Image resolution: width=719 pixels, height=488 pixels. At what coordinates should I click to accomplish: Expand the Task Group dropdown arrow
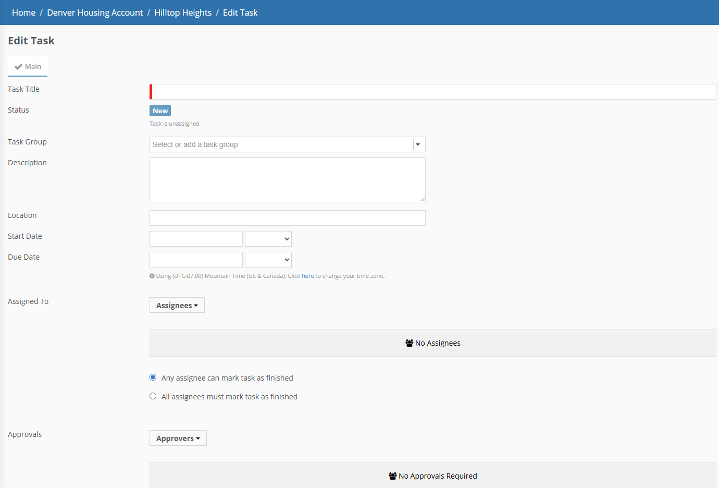coord(418,144)
